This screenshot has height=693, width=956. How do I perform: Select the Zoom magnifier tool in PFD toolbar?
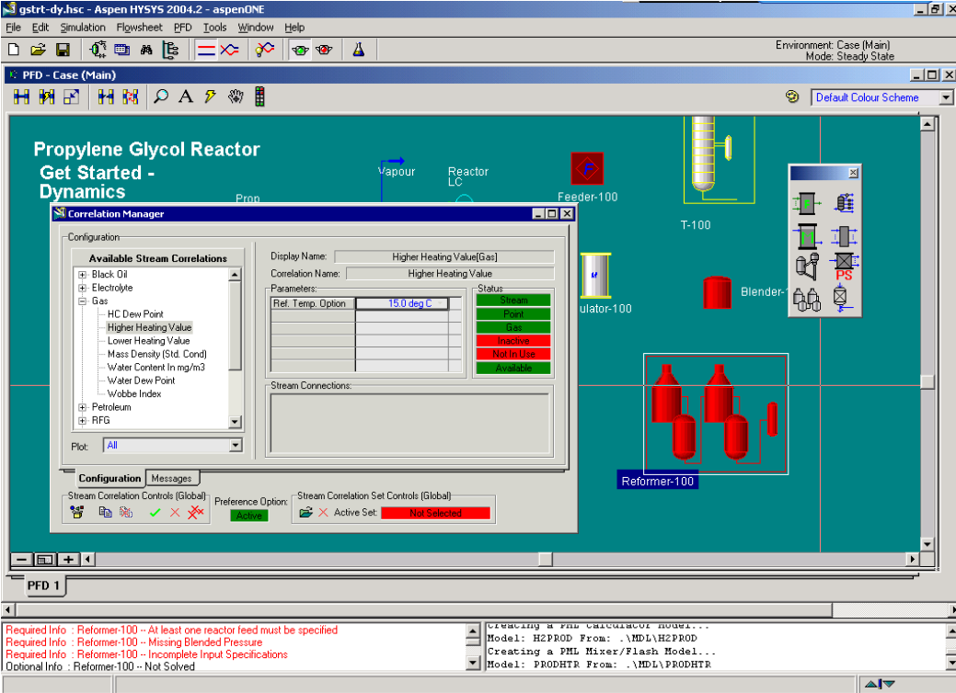point(161,97)
